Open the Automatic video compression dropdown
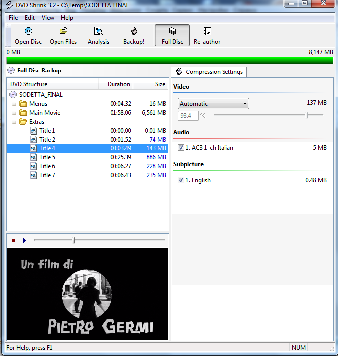Viewport: 338px width, 356px height. (213, 104)
